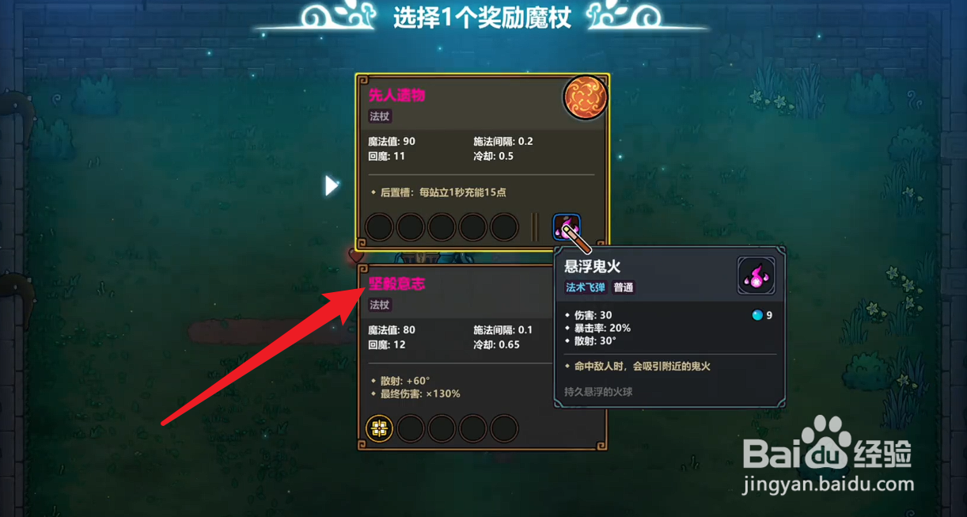
Task: Select last empty slot in 坚毅意志 wand
Action: click(x=504, y=429)
